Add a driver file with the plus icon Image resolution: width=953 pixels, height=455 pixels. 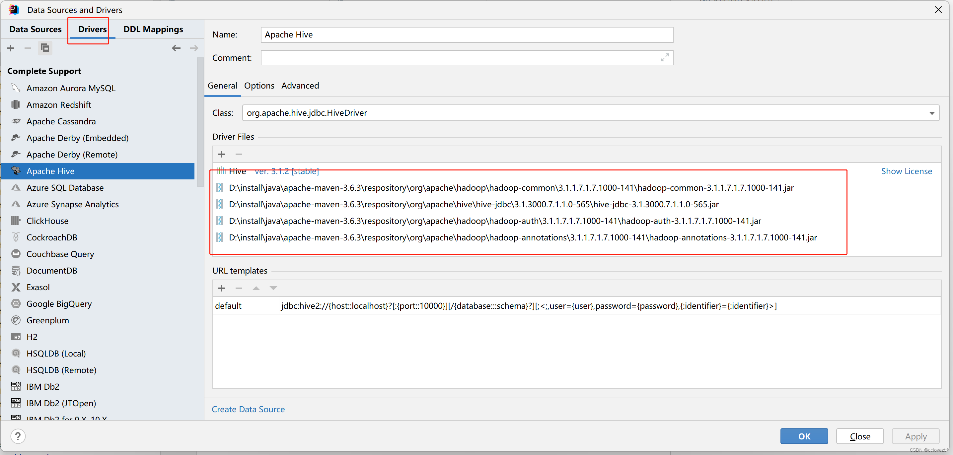(x=222, y=154)
